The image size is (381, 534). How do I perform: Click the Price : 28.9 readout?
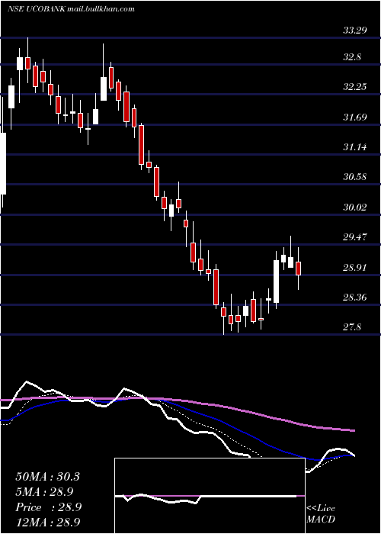click(x=48, y=507)
